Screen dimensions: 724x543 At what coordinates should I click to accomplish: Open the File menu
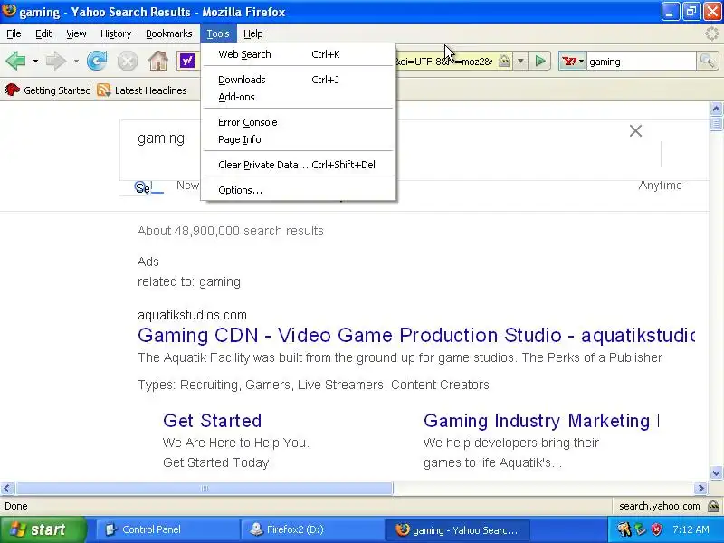click(14, 33)
